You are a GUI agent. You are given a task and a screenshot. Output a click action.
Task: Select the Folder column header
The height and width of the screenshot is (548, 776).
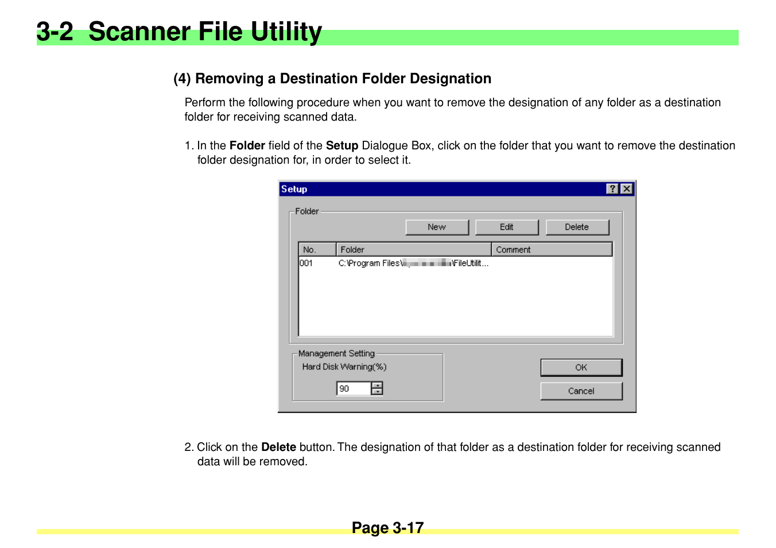pyautogui.click(x=414, y=249)
